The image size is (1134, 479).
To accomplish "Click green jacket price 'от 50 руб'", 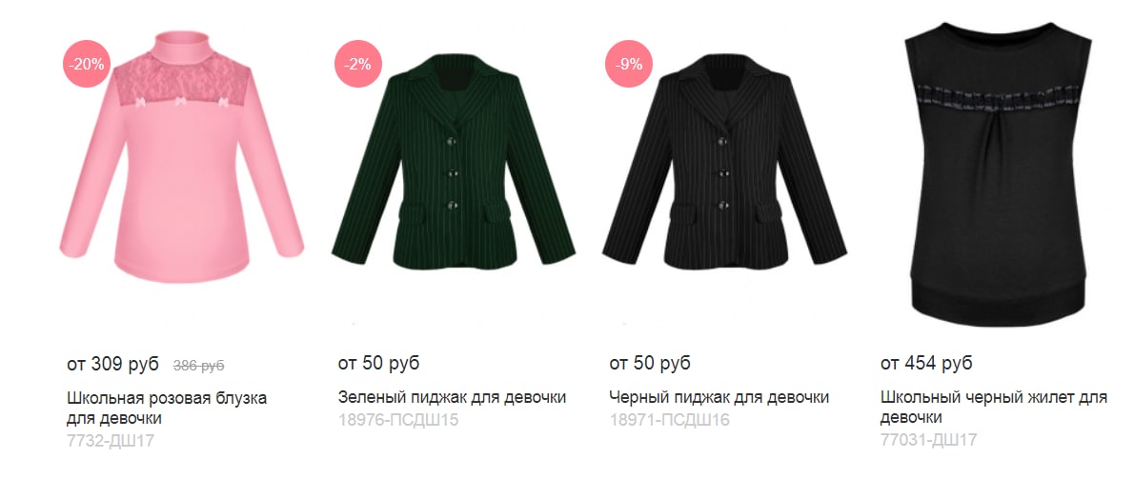I will pos(378,364).
